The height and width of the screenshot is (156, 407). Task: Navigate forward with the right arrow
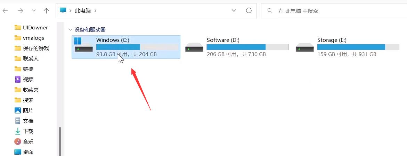tap(20, 11)
